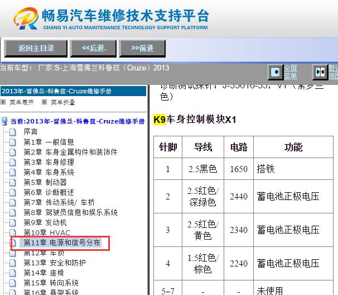Click the 全屏菜单 fullscreen icon
This screenshot has width=338, height=295.
coord(276,72)
